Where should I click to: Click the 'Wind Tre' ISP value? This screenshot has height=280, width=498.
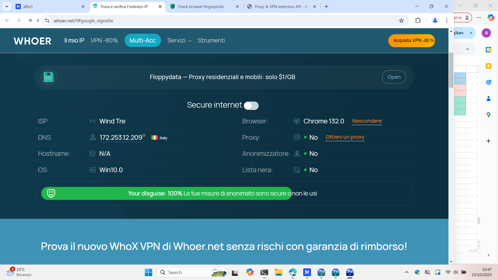tap(112, 121)
